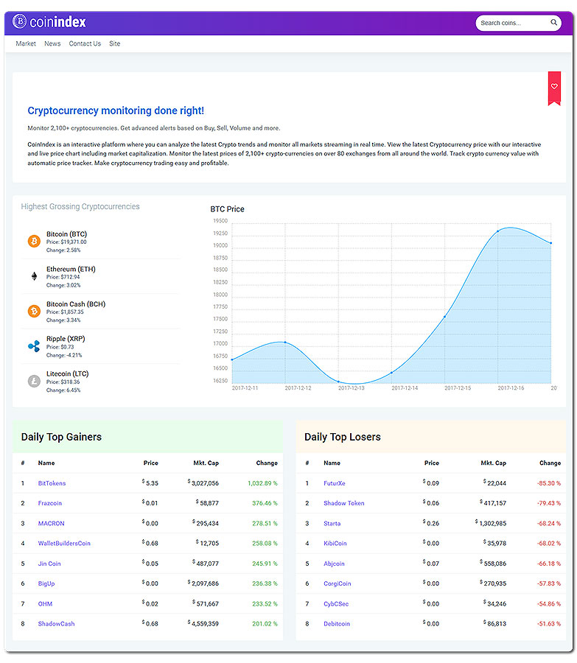Click the Bitcoin Cash icon
The image size is (577, 663).
(34, 311)
